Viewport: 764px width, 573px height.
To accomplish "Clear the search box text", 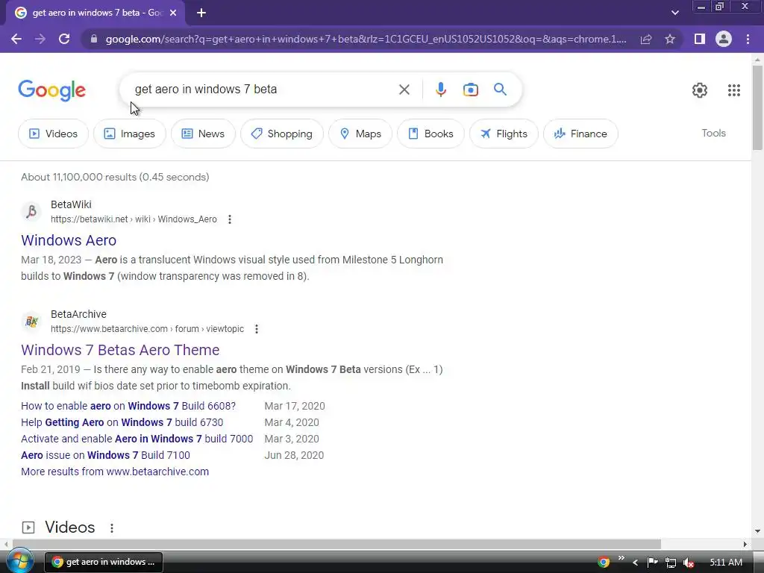I will coord(404,90).
